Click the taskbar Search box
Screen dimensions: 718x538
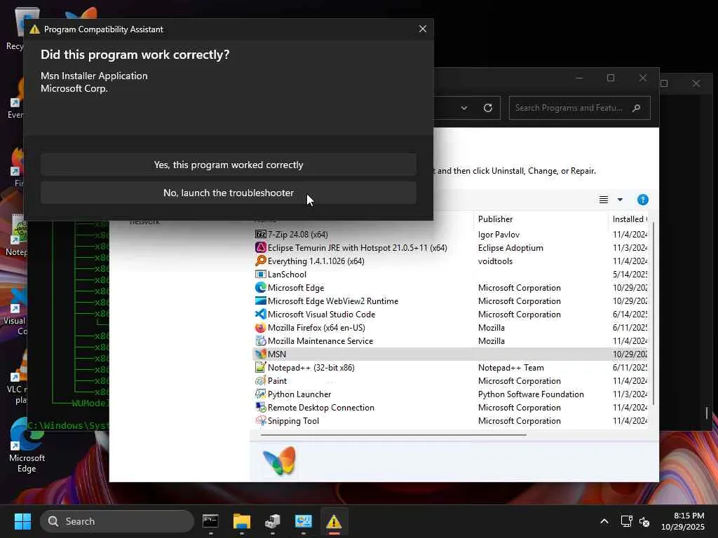(117, 521)
